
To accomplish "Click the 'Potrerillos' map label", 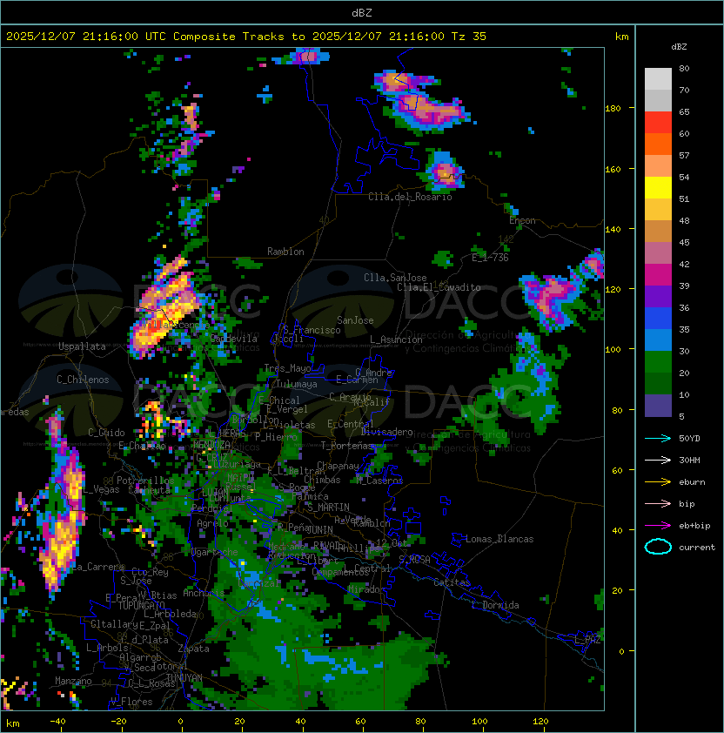I will [x=145, y=481].
